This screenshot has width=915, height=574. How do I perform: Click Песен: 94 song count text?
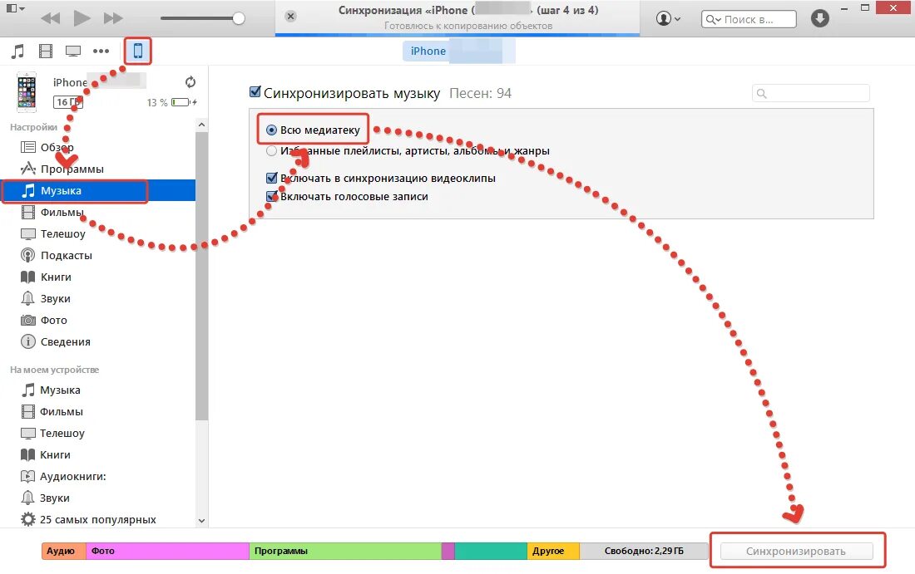click(480, 93)
